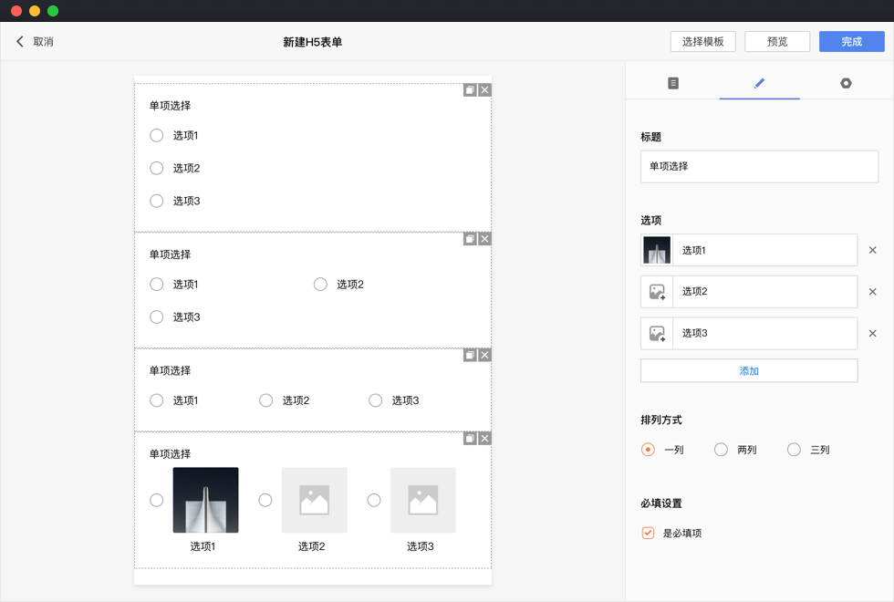Open the form components list tab

click(x=673, y=83)
